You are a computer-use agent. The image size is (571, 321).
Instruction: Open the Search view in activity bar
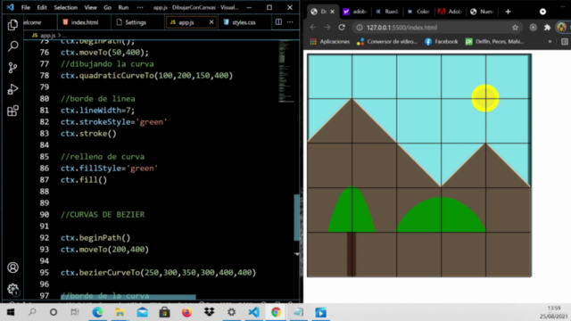[x=12, y=45]
